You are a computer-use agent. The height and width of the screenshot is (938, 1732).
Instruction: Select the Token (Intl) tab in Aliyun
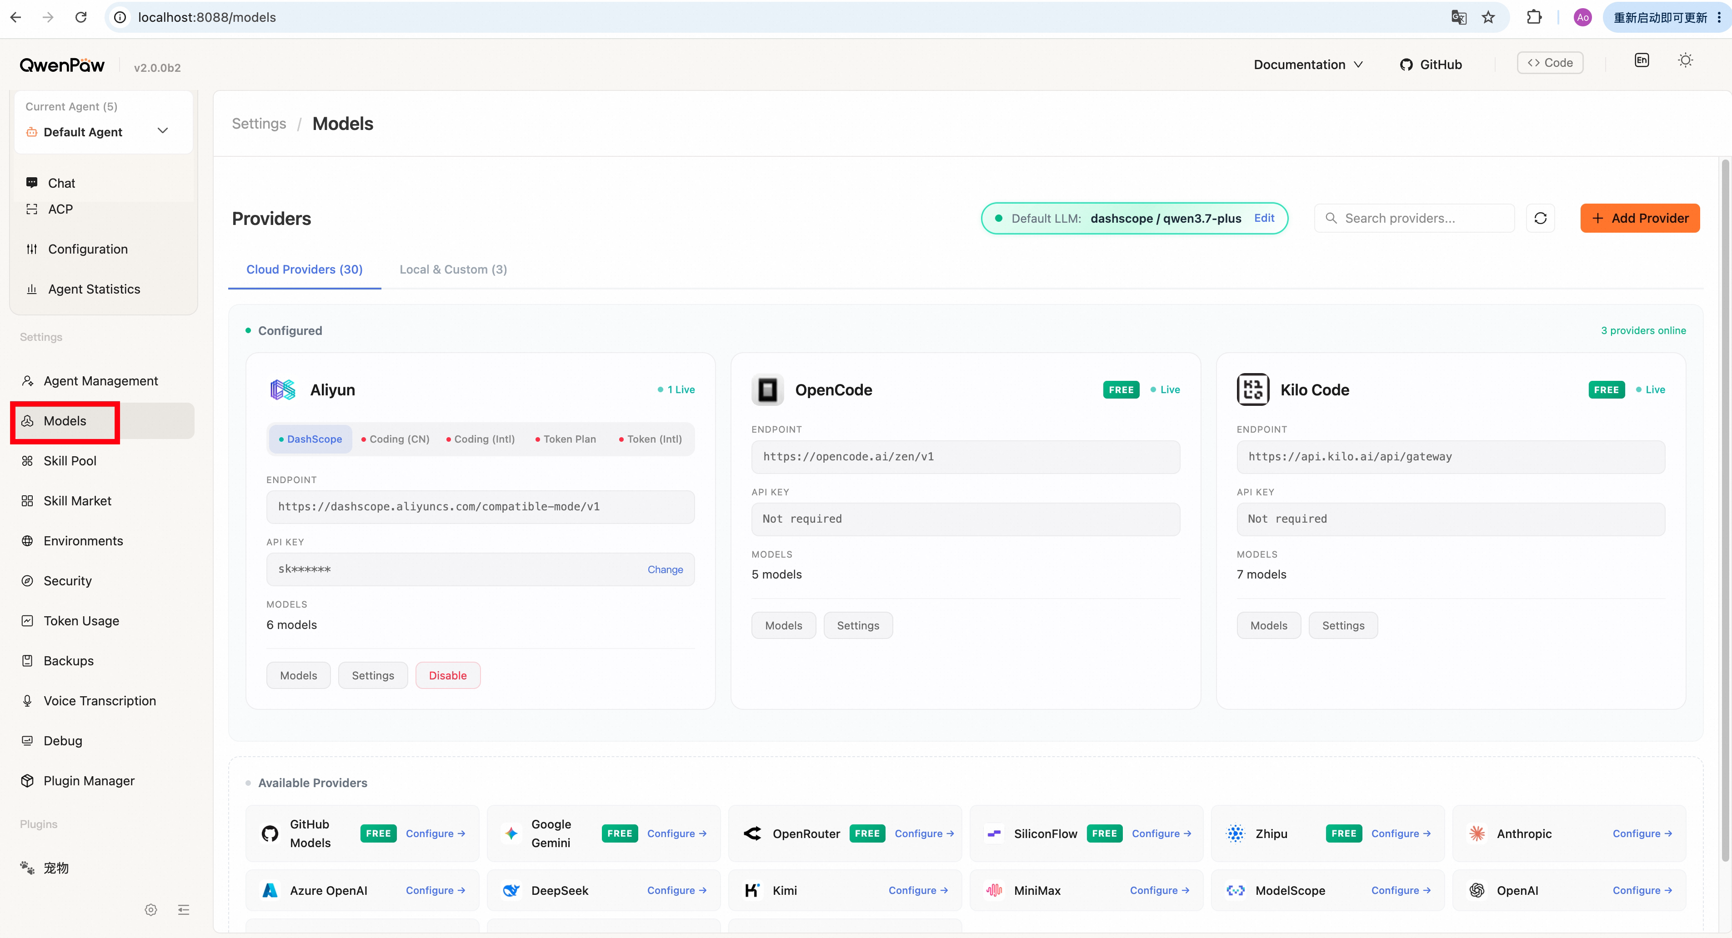pyautogui.click(x=650, y=439)
